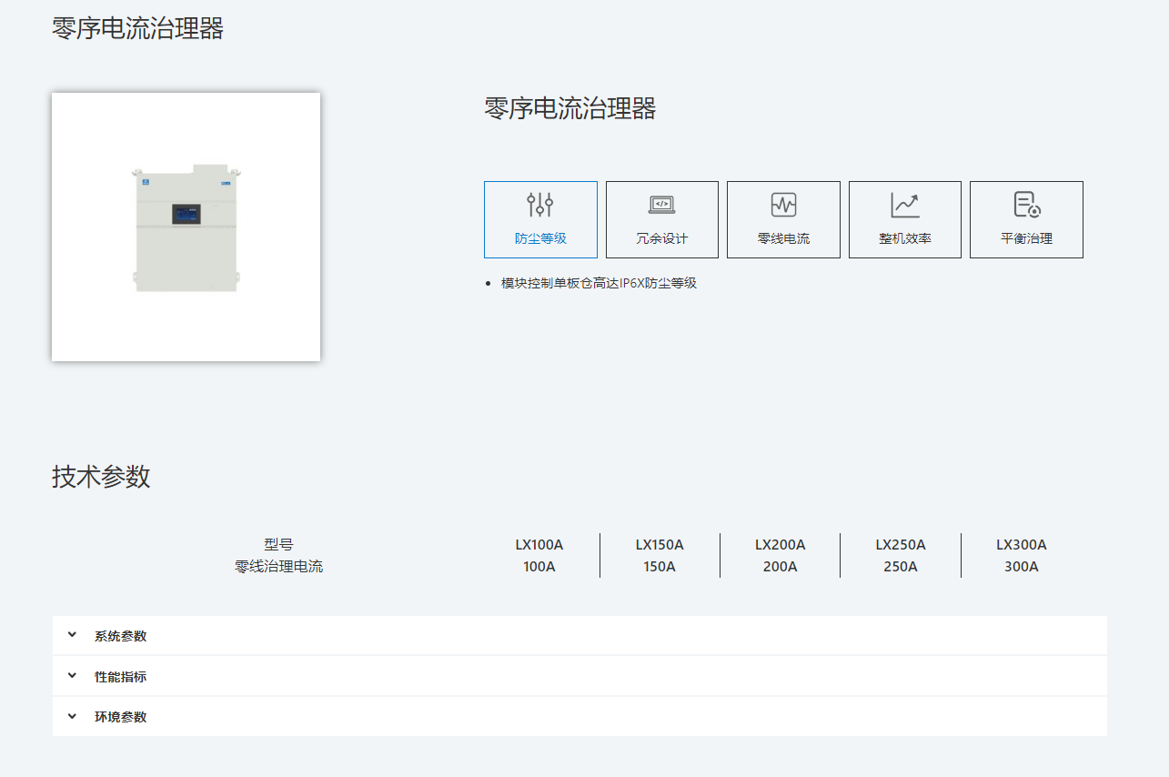Open the 零线电流 feature tab label
Screen dimensions: 1169x777
[x=783, y=238]
